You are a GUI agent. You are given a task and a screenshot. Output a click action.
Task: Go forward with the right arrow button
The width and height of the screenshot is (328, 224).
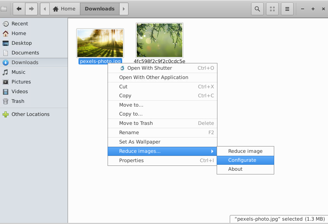click(31, 9)
